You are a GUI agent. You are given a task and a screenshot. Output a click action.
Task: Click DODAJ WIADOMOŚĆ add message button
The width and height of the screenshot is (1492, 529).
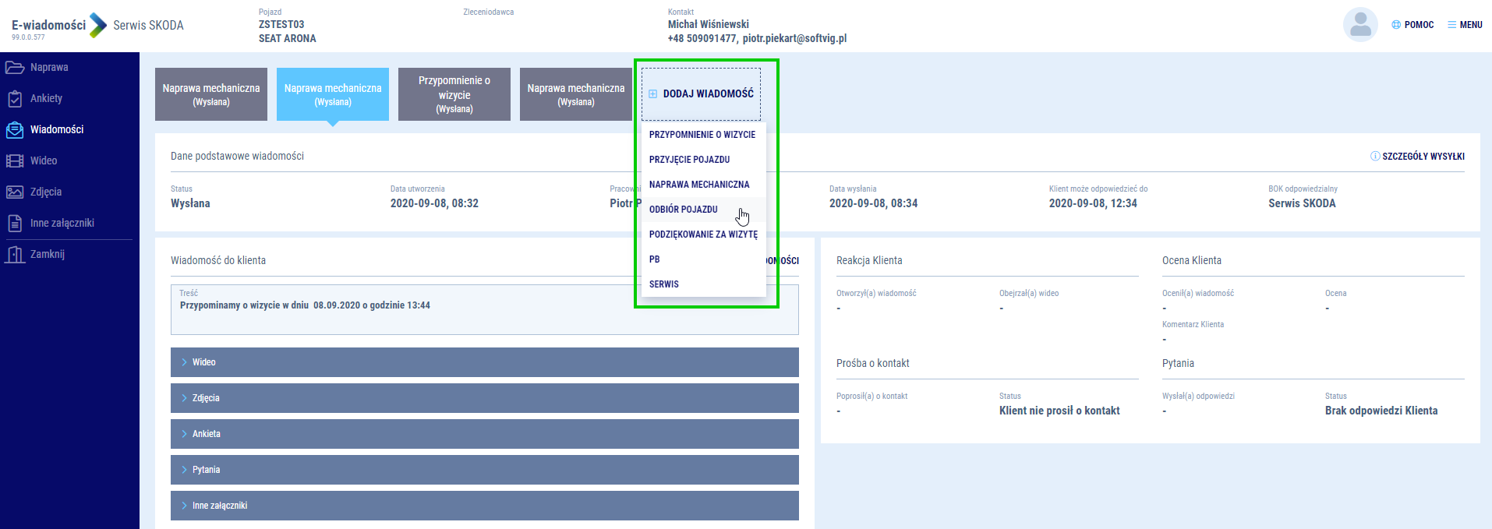tap(701, 94)
